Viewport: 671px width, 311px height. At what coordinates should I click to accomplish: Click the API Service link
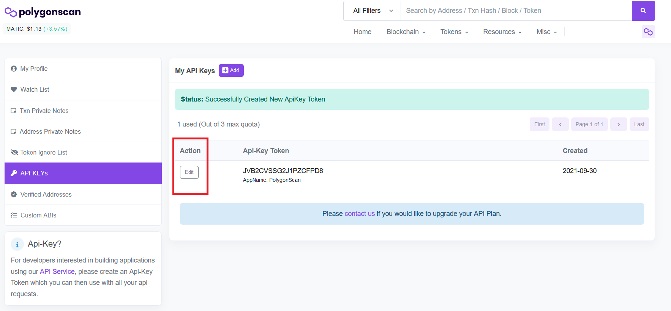(x=57, y=272)
